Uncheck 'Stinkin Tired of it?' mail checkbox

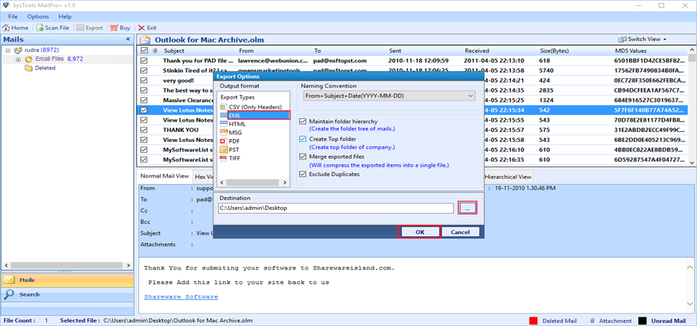(144, 70)
